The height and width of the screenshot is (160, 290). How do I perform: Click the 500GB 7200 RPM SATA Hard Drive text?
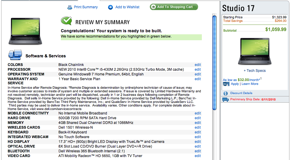click(87, 118)
